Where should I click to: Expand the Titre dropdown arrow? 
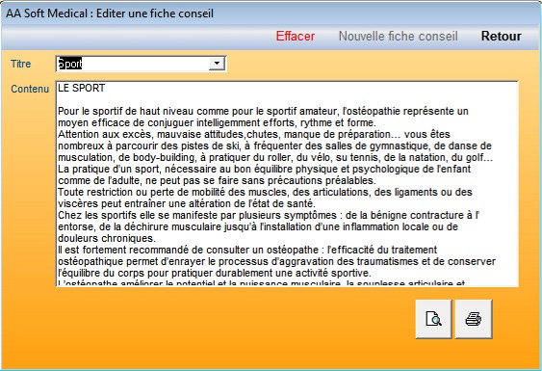[x=217, y=64]
